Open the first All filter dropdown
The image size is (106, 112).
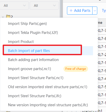[14, 6]
